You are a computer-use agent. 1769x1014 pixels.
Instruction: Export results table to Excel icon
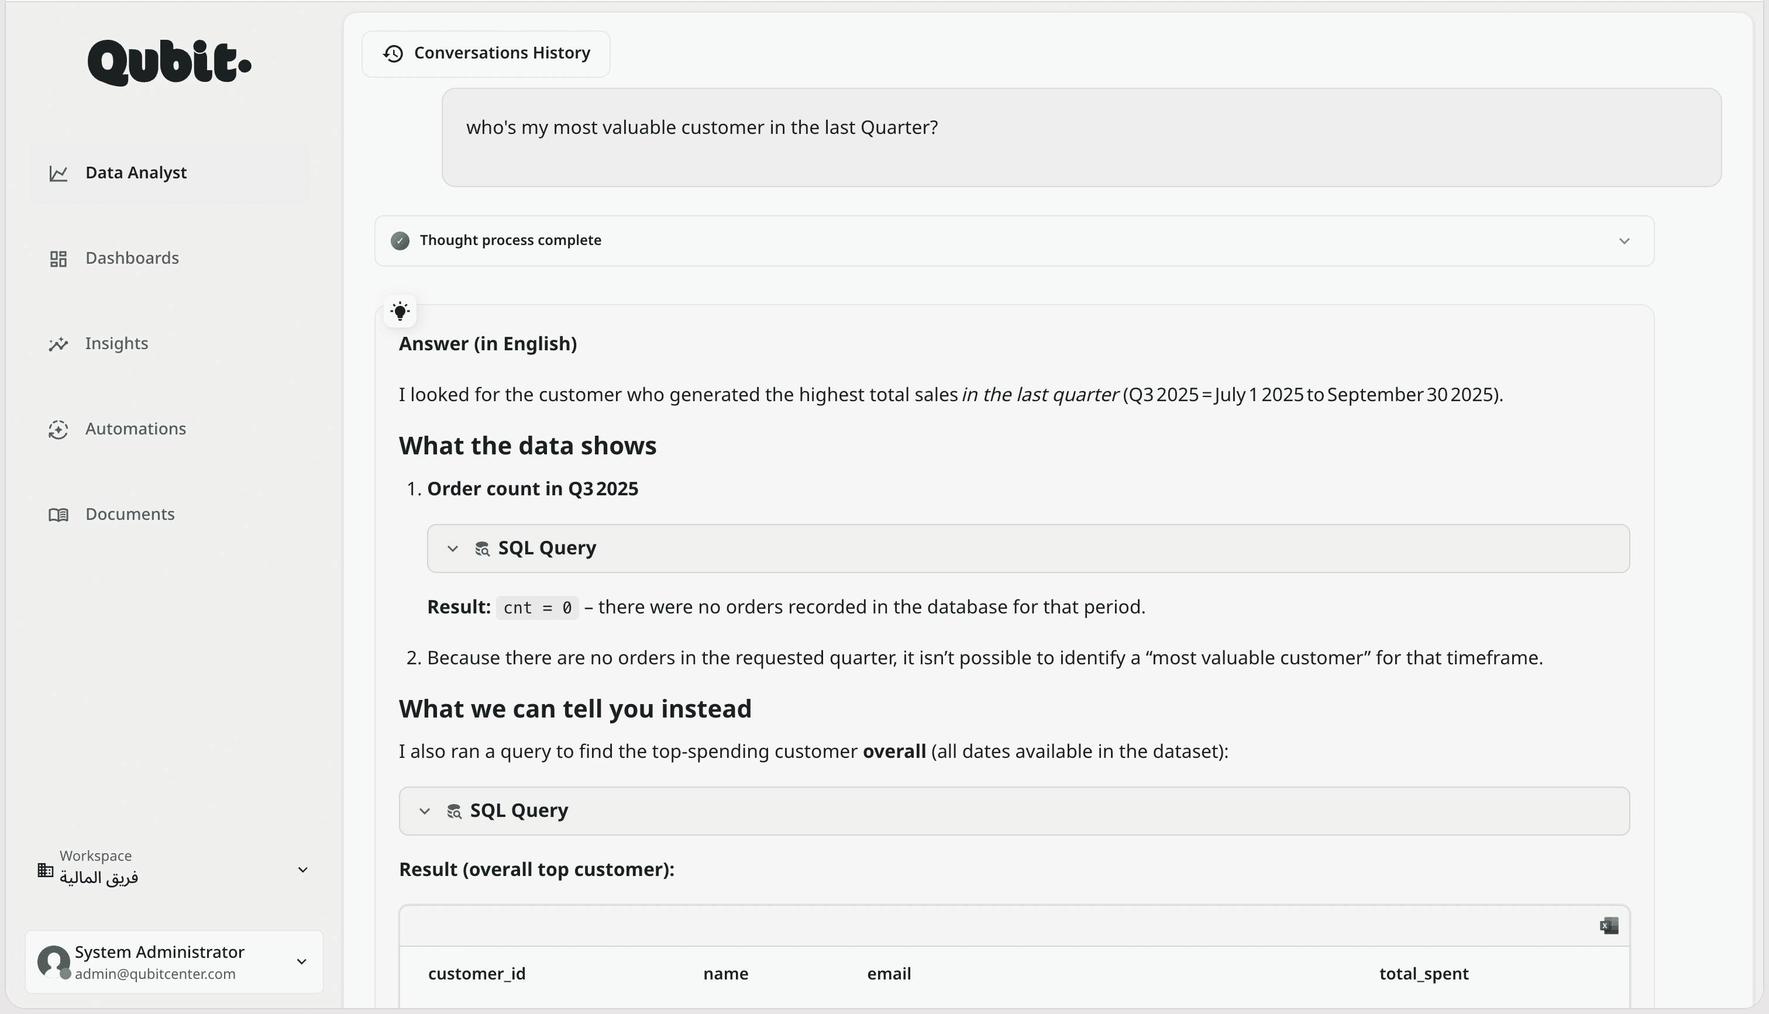click(x=1608, y=926)
